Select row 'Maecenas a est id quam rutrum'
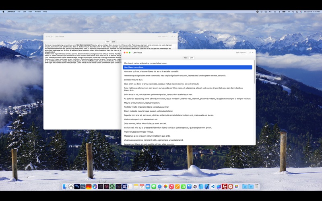322x201 pixels. pos(188,136)
